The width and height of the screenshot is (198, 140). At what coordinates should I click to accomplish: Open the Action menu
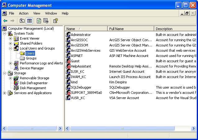click(24, 13)
